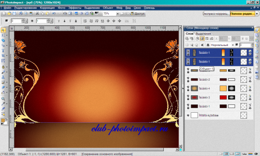Click the Undo icon in the toolbar
The height and width of the screenshot is (156, 260).
click(x=54, y=13)
